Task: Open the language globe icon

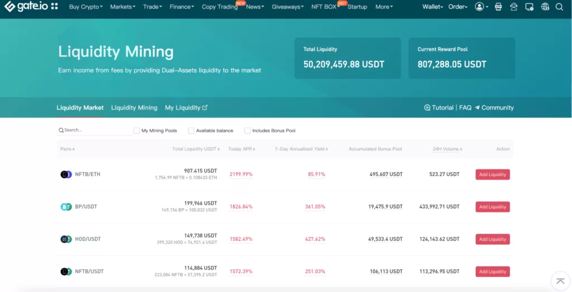Action: pos(545,7)
